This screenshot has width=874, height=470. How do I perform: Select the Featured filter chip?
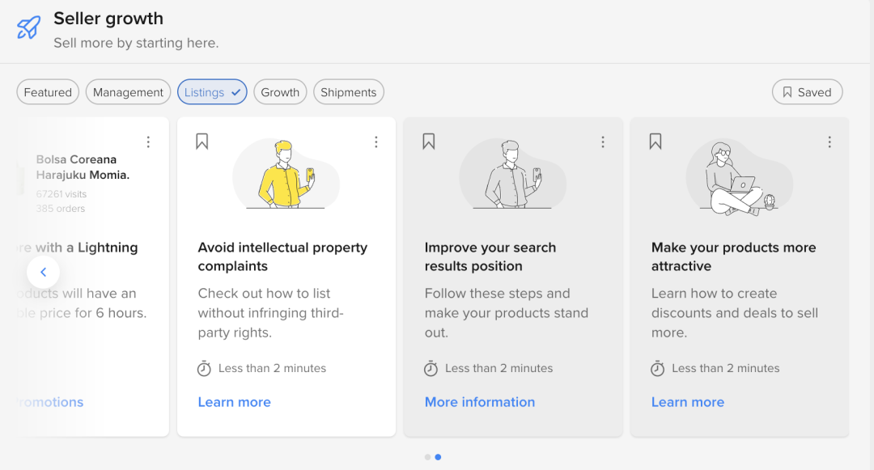click(48, 92)
